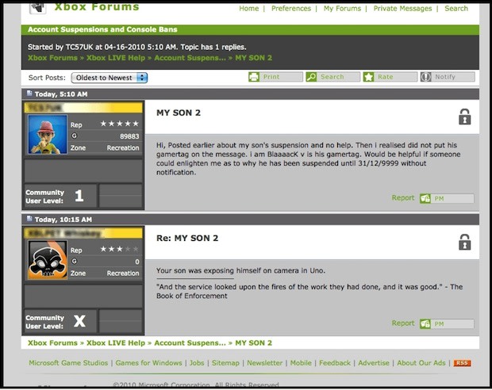
Task: Open Games for Windows footer link
Action: 148,363
